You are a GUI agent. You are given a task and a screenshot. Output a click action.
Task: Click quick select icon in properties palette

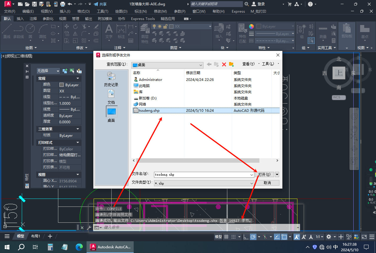click(79, 71)
